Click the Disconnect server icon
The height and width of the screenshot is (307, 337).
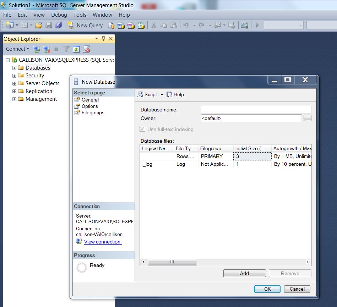(x=47, y=49)
